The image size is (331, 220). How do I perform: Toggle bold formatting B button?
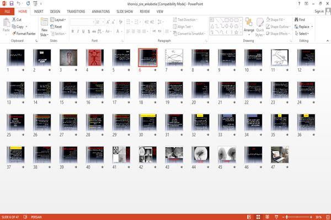tap(73, 31)
